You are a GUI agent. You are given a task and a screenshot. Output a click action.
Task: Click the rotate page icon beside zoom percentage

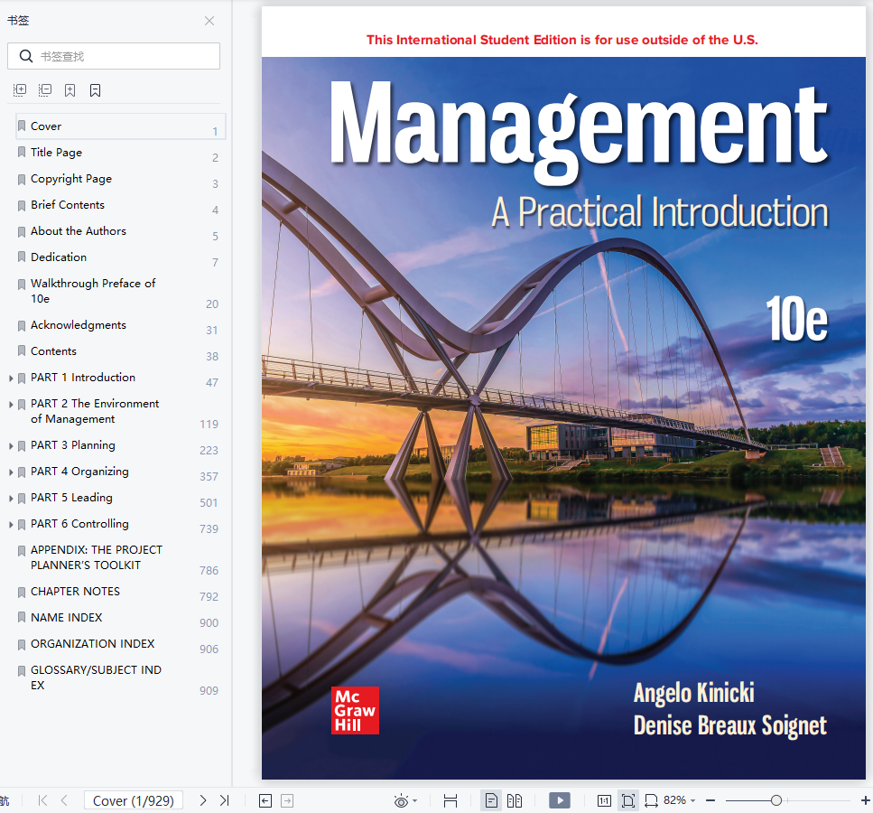coord(651,800)
